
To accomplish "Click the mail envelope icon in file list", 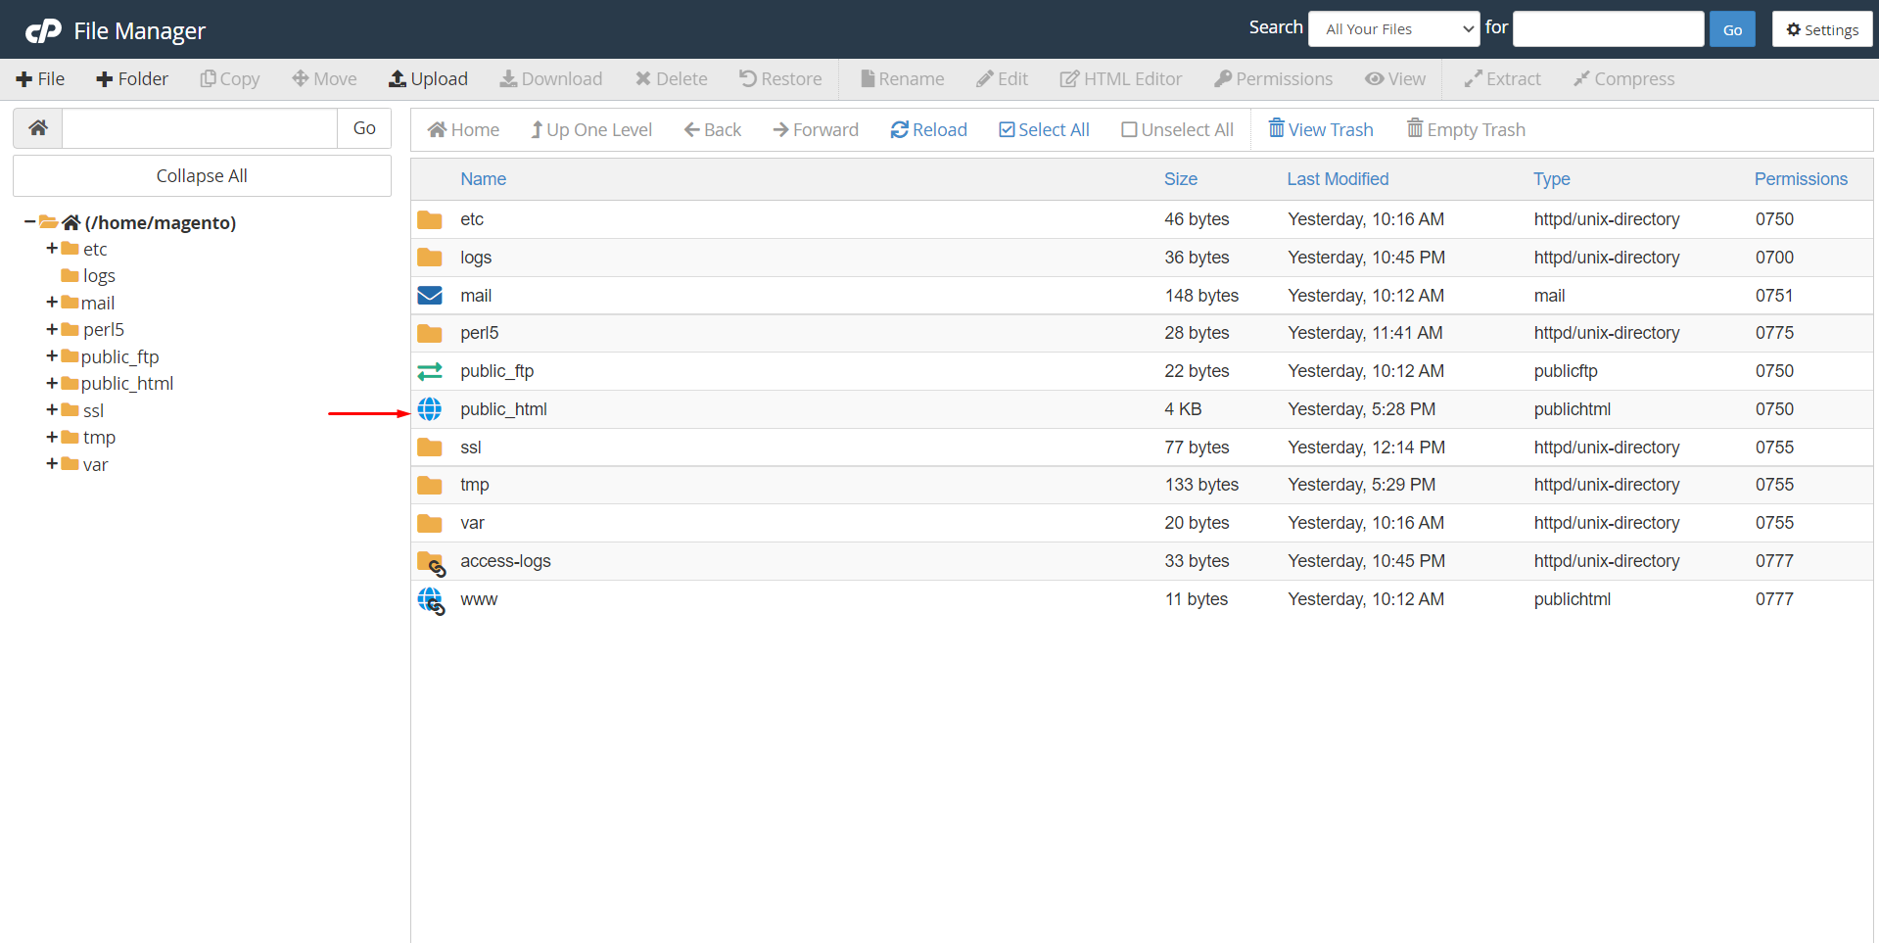I will (430, 296).
